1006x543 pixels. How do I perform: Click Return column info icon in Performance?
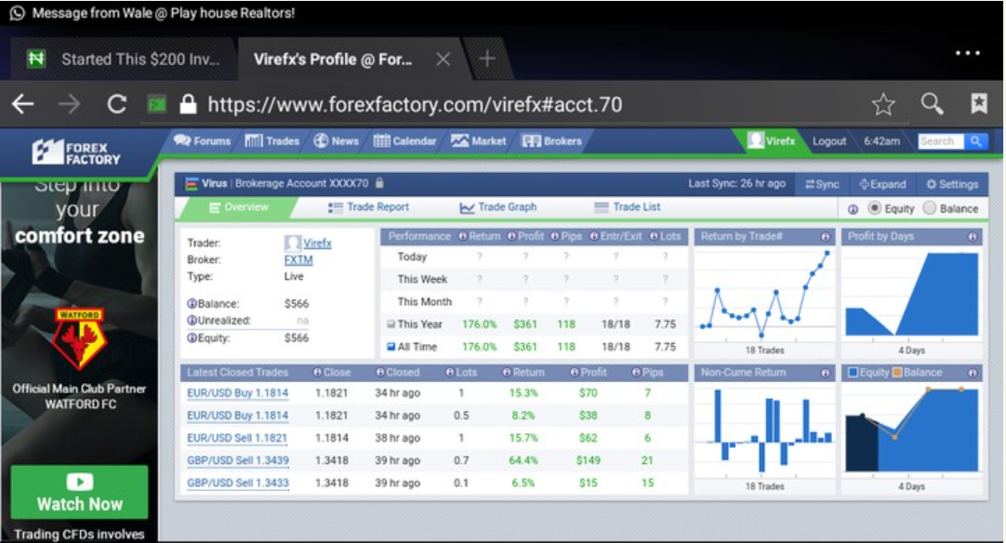tap(462, 237)
